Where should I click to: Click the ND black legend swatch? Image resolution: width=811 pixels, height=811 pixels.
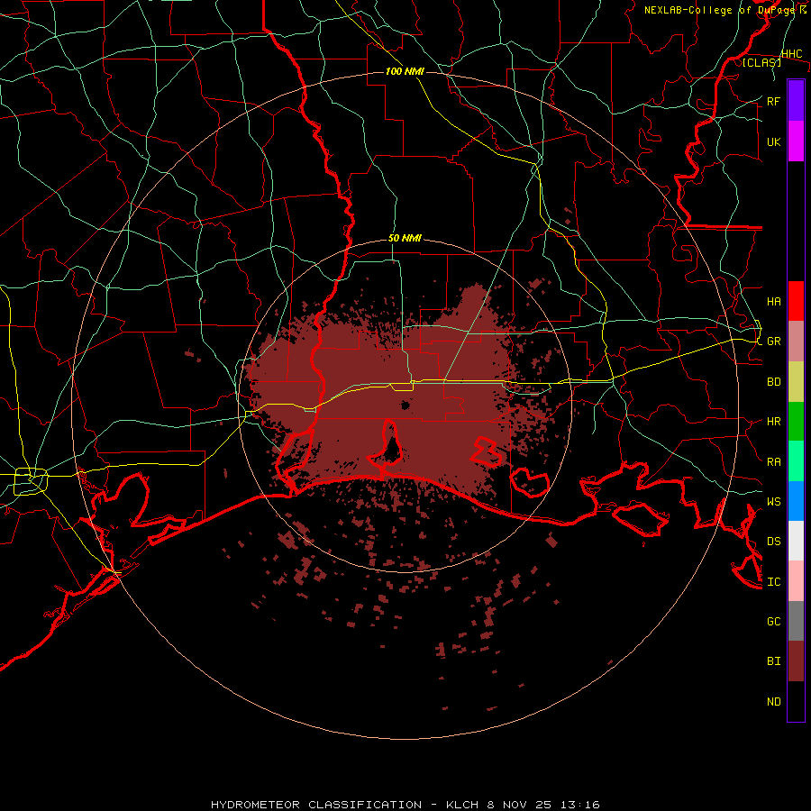pyautogui.click(x=796, y=701)
